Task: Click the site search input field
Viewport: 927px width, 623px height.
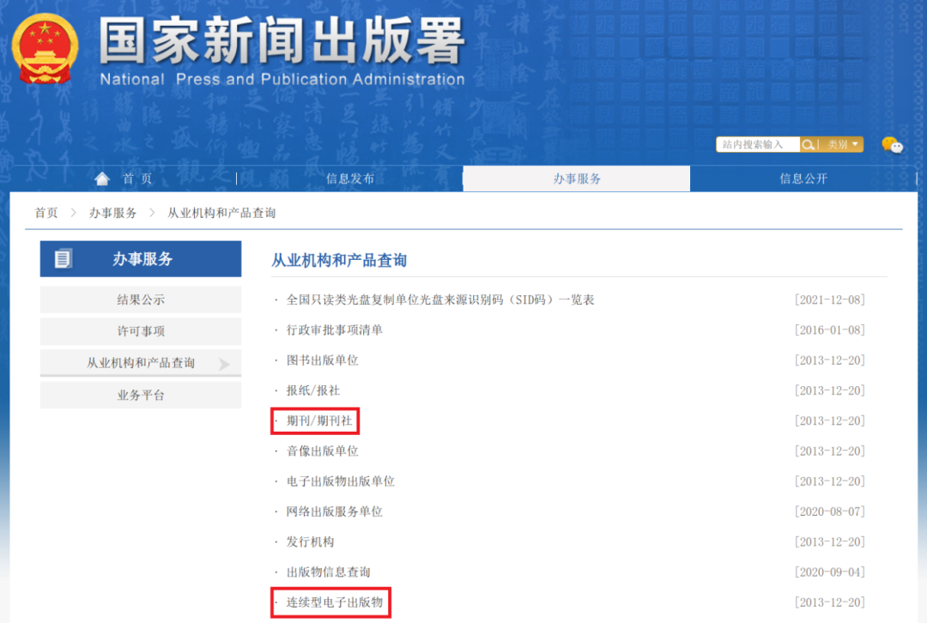Action: click(758, 145)
